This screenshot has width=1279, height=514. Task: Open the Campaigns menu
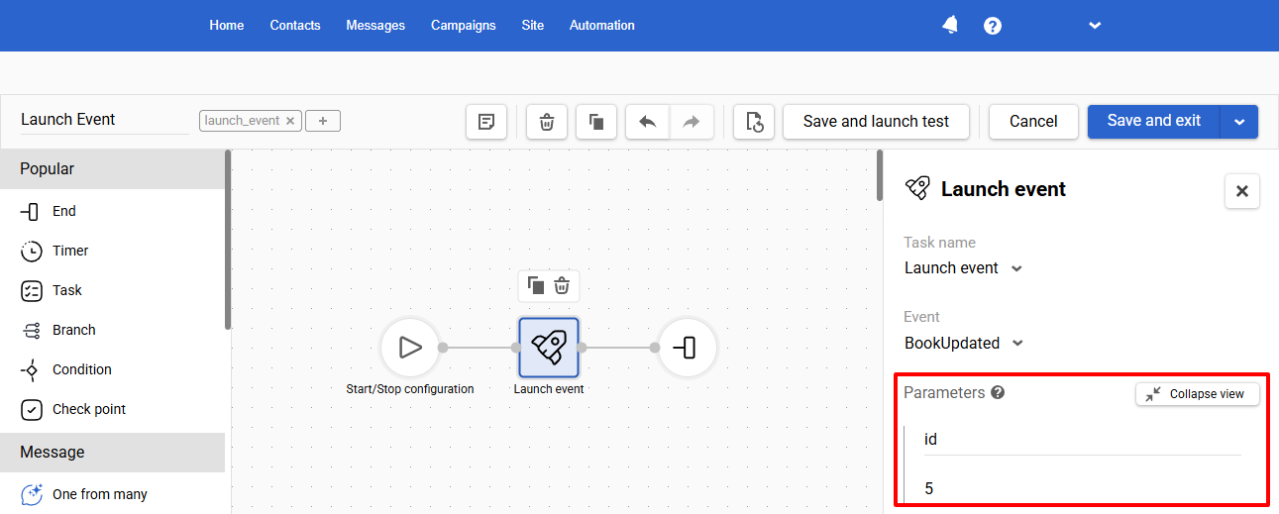coord(463,25)
